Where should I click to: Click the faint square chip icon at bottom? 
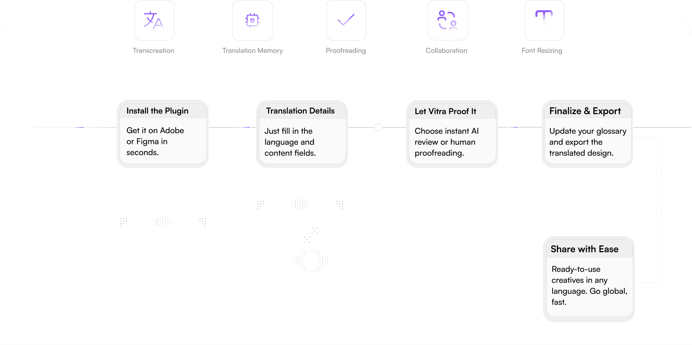311,261
